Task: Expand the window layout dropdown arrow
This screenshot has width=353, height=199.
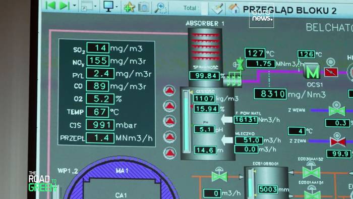Action: [95, 6]
